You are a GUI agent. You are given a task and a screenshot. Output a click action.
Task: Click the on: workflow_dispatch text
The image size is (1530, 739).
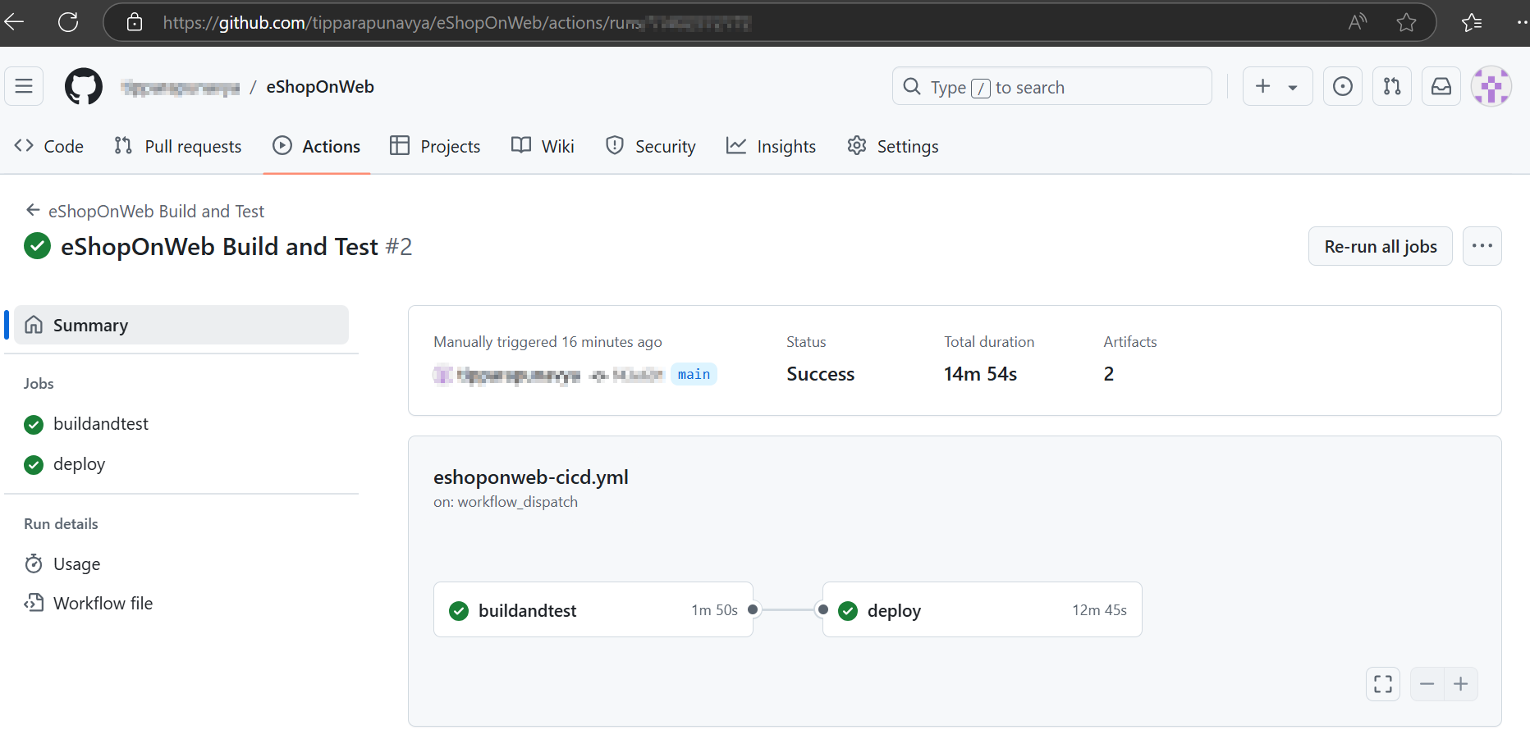[506, 502]
